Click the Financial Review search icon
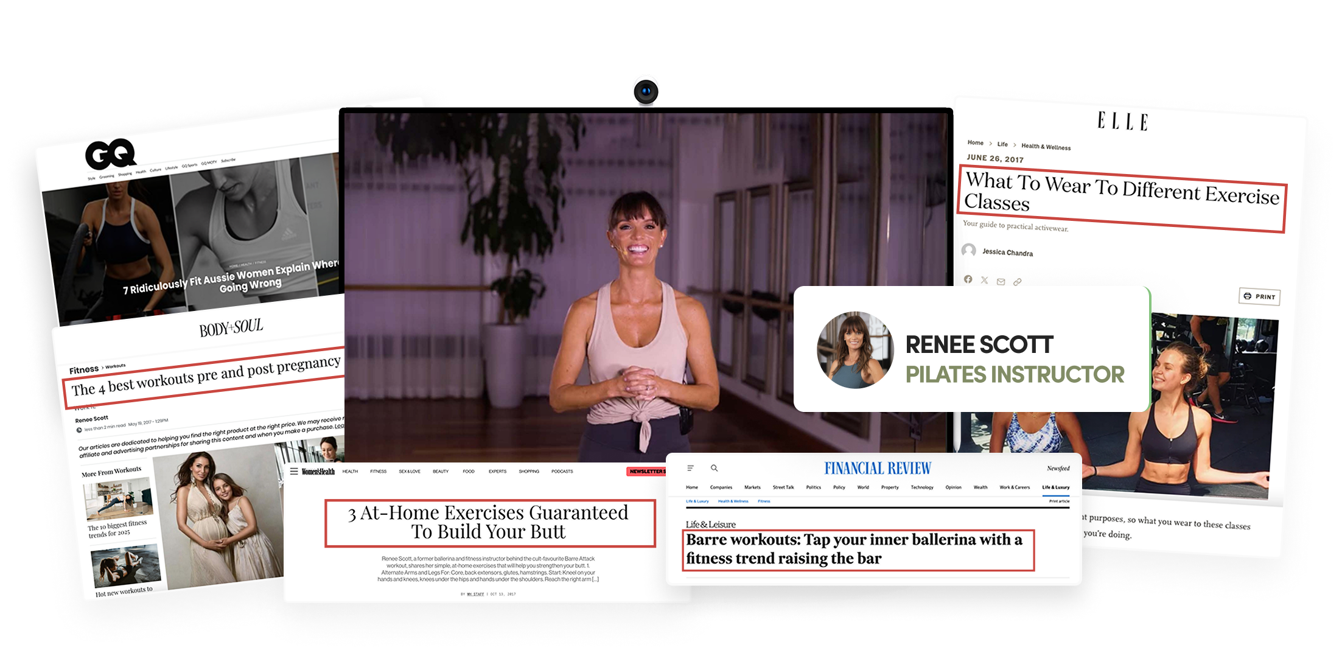1342x656 pixels. (x=715, y=468)
